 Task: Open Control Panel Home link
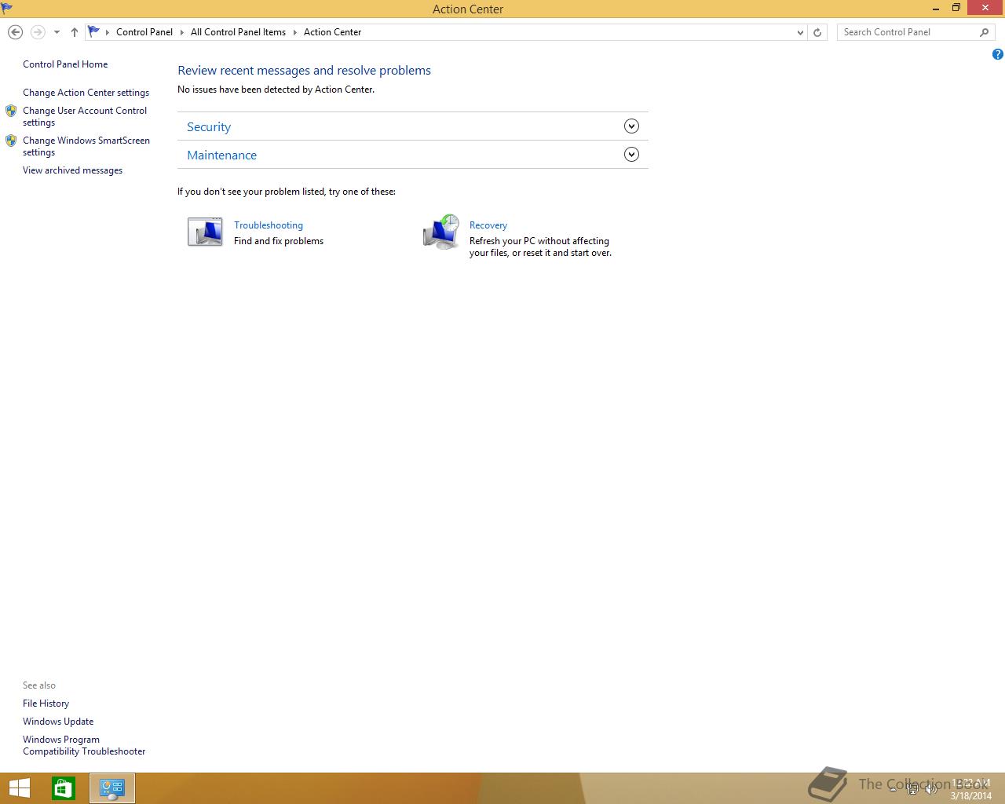click(x=65, y=64)
